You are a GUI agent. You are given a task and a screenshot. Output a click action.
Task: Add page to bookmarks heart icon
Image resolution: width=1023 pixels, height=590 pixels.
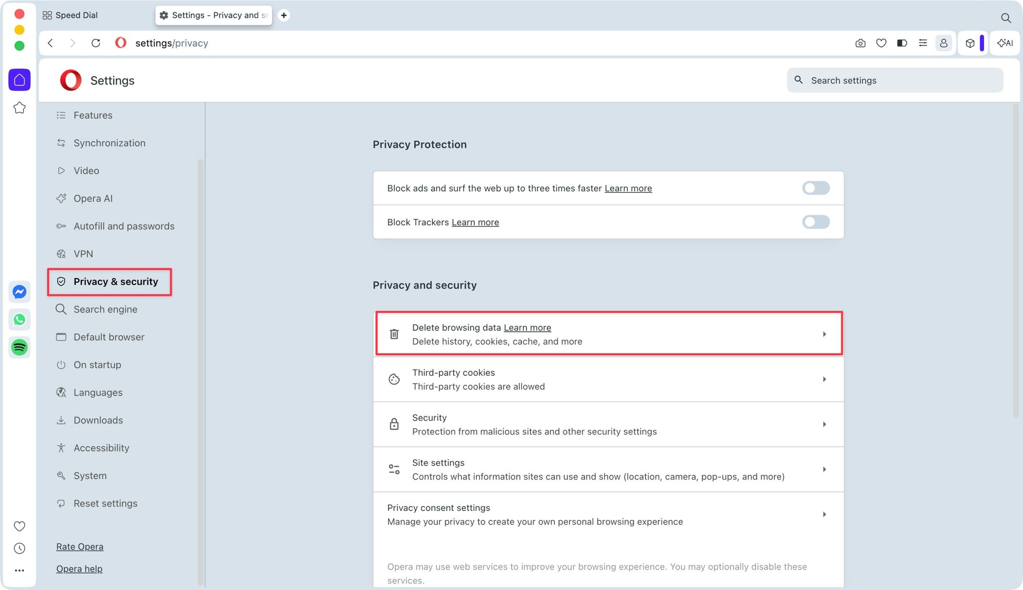[x=881, y=43]
